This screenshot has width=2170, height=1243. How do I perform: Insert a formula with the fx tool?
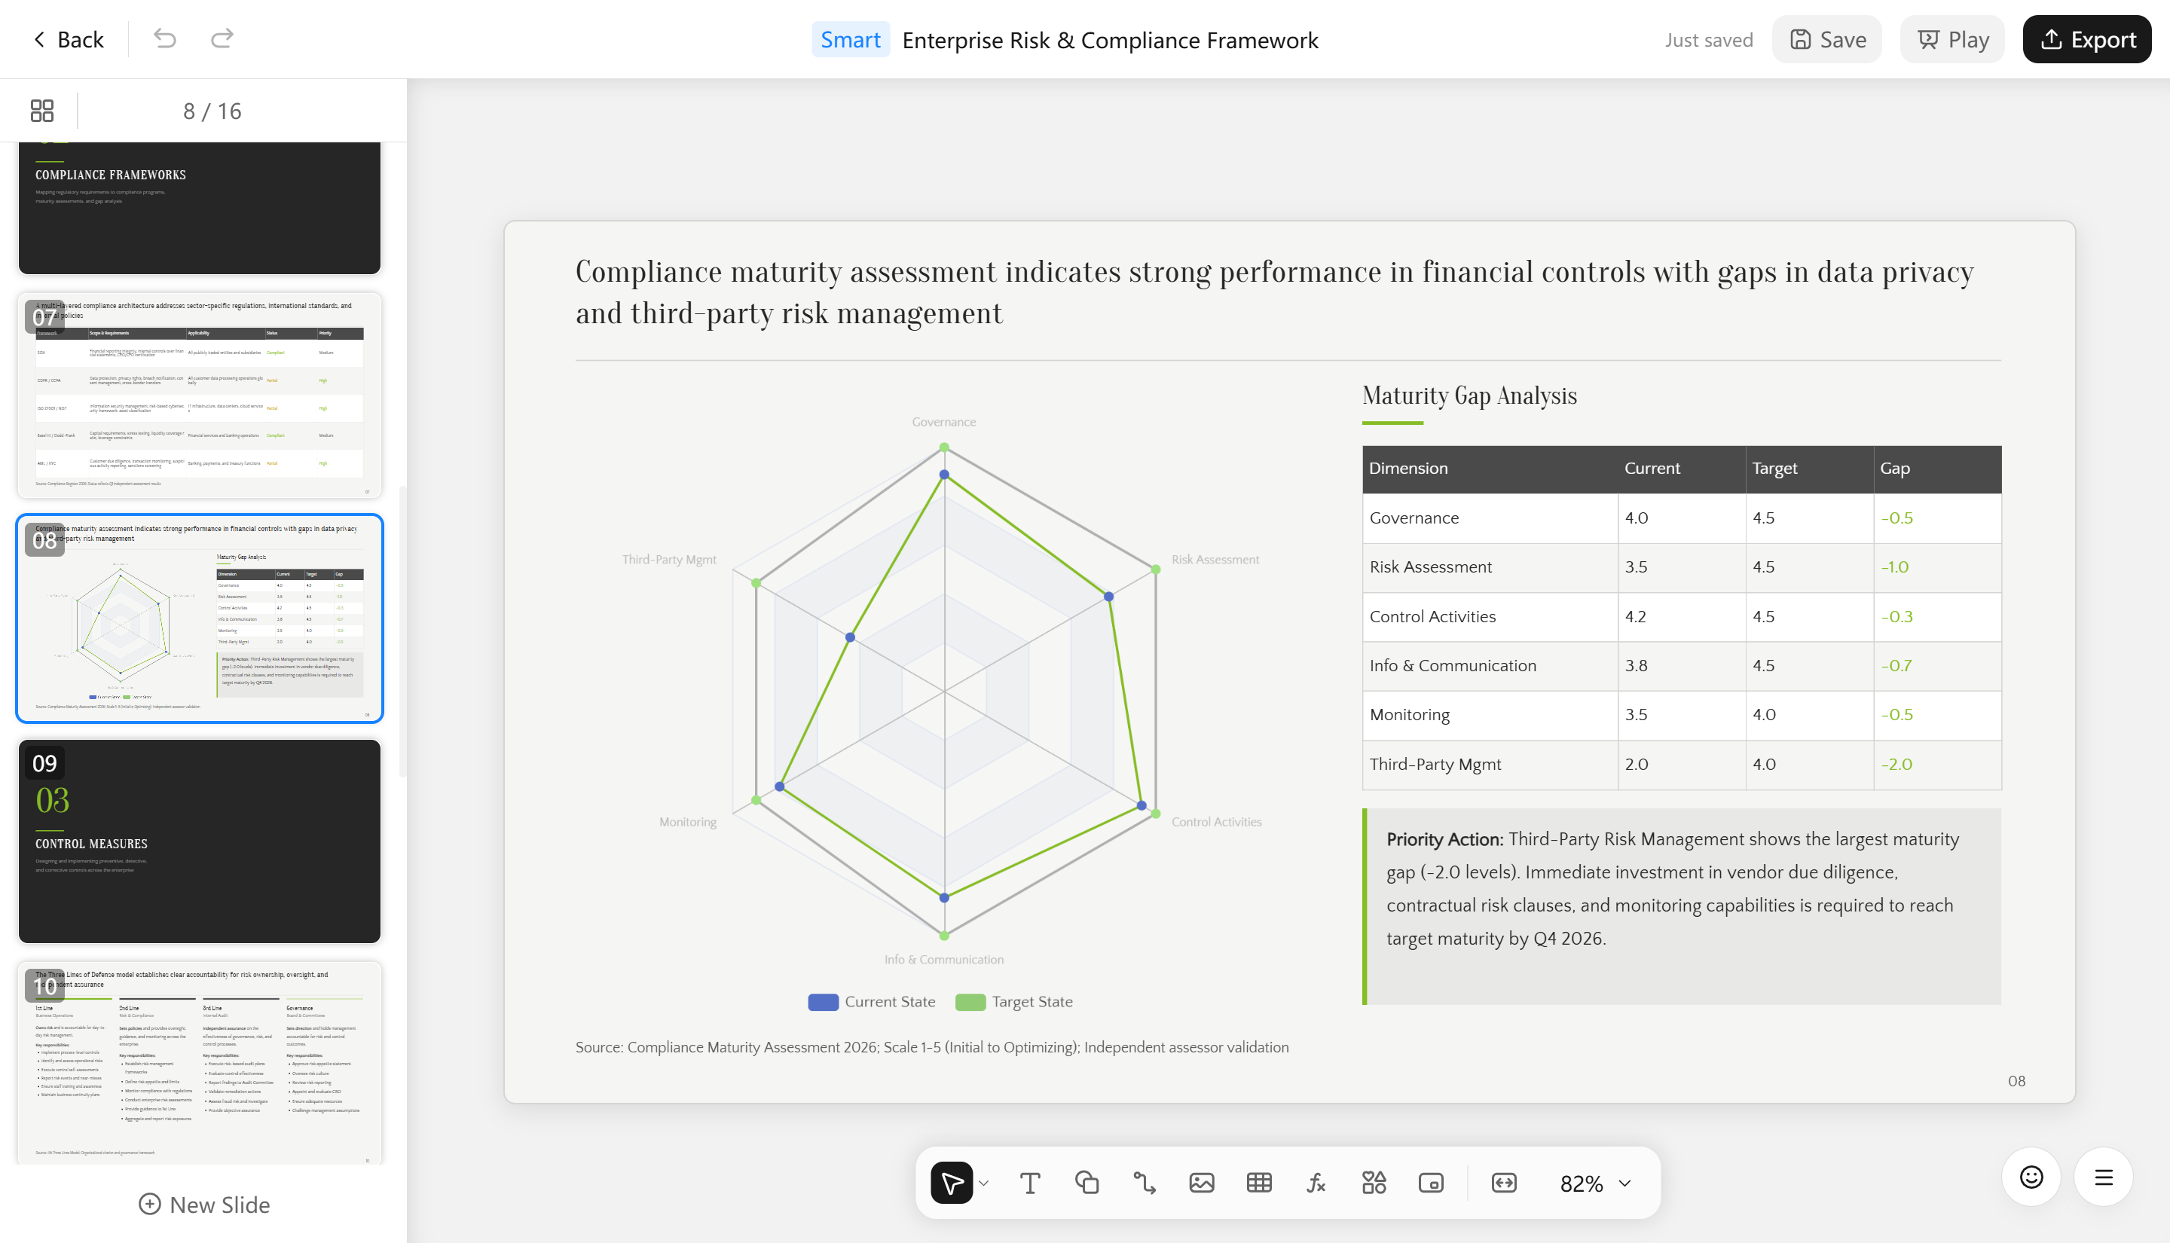pyautogui.click(x=1316, y=1183)
